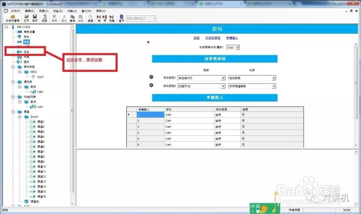This screenshot has width=361, height=214.
Task: Open the 报告 report tool
Action: [x=44, y=18]
